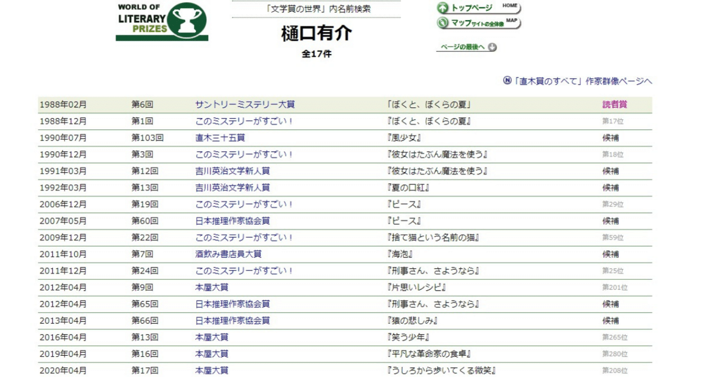
Task: Click the ranking 第201位
Action: (615, 288)
